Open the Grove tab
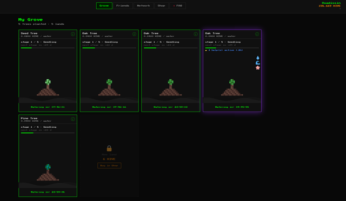 [104, 6]
